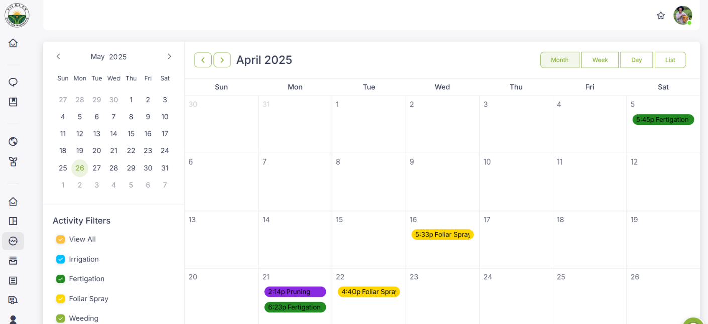The height and width of the screenshot is (324, 708).
Task: Go to previous month in mini calendar
Action: click(58, 56)
